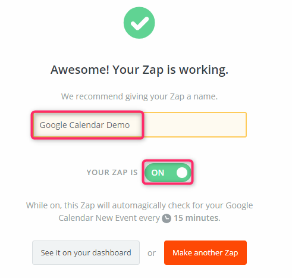Click the Awesome! Your Zap is working heading

pyautogui.click(x=139, y=70)
